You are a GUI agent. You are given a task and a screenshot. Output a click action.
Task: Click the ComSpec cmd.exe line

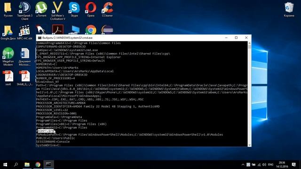[x=67, y=50]
